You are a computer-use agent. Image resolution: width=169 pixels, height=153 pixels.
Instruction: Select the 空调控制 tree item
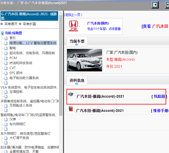click(16, 92)
